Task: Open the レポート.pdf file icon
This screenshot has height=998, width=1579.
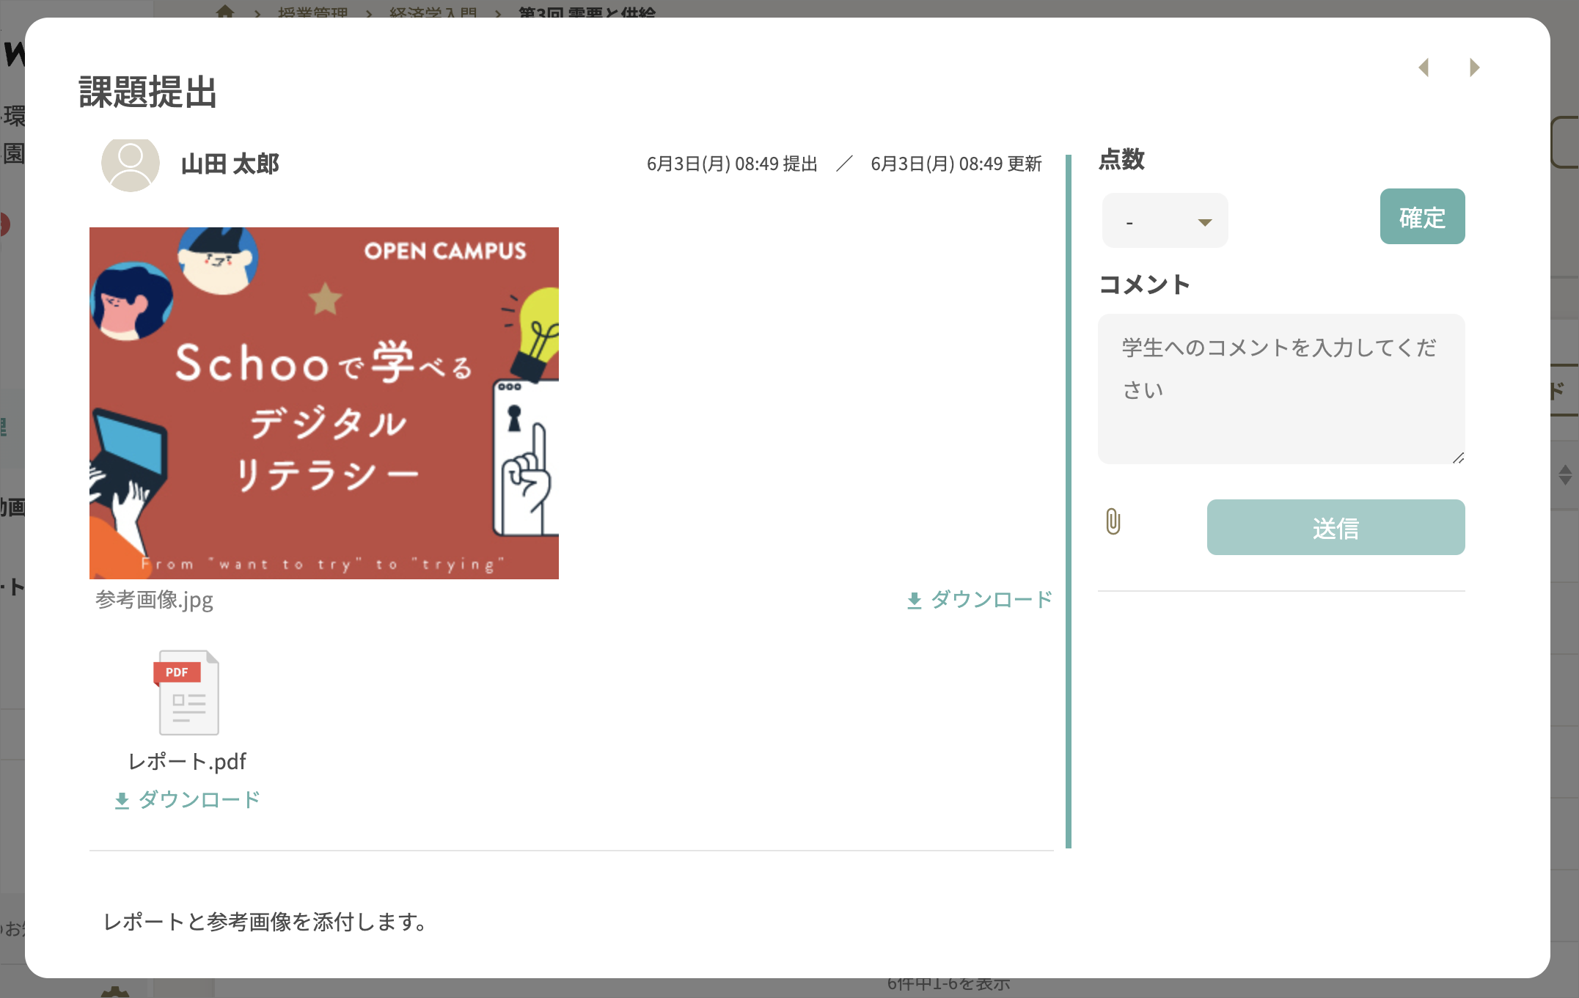Action: pyautogui.click(x=186, y=692)
